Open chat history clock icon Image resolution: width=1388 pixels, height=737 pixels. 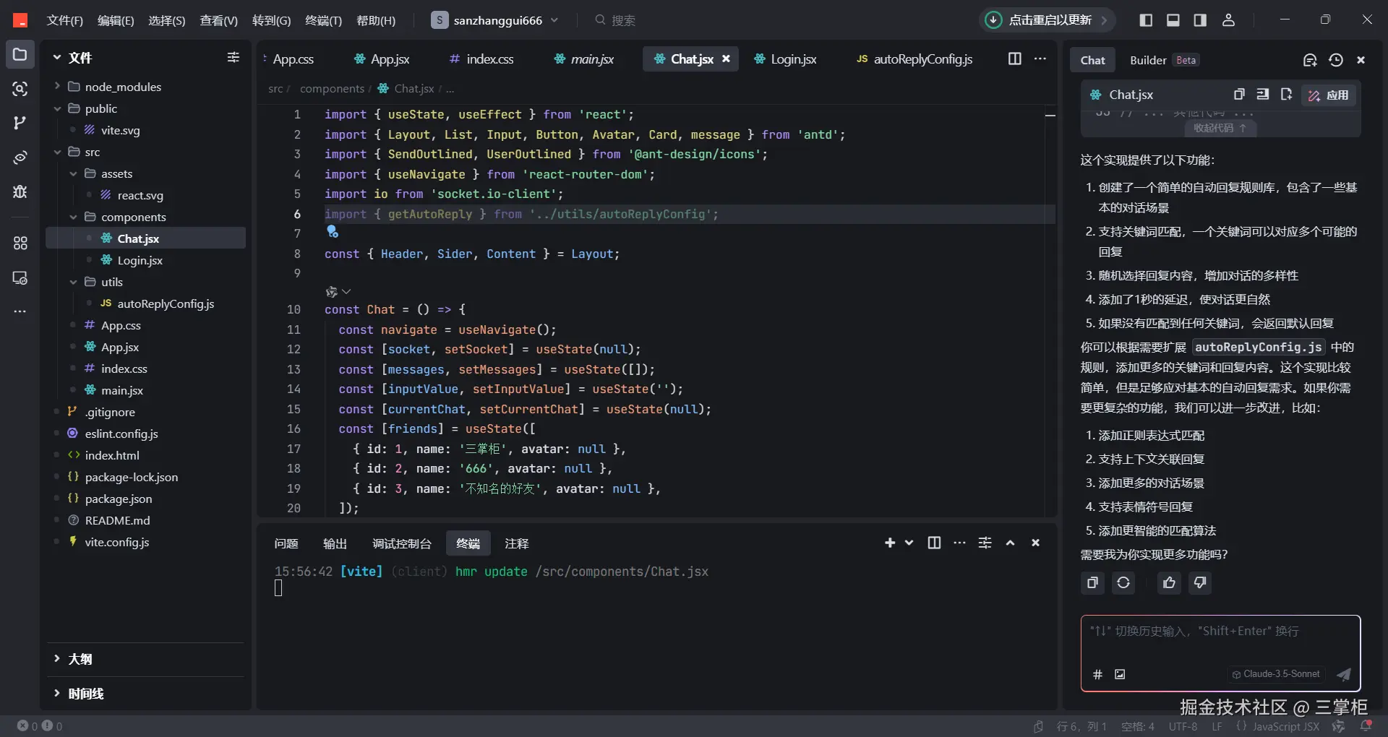point(1336,60)
